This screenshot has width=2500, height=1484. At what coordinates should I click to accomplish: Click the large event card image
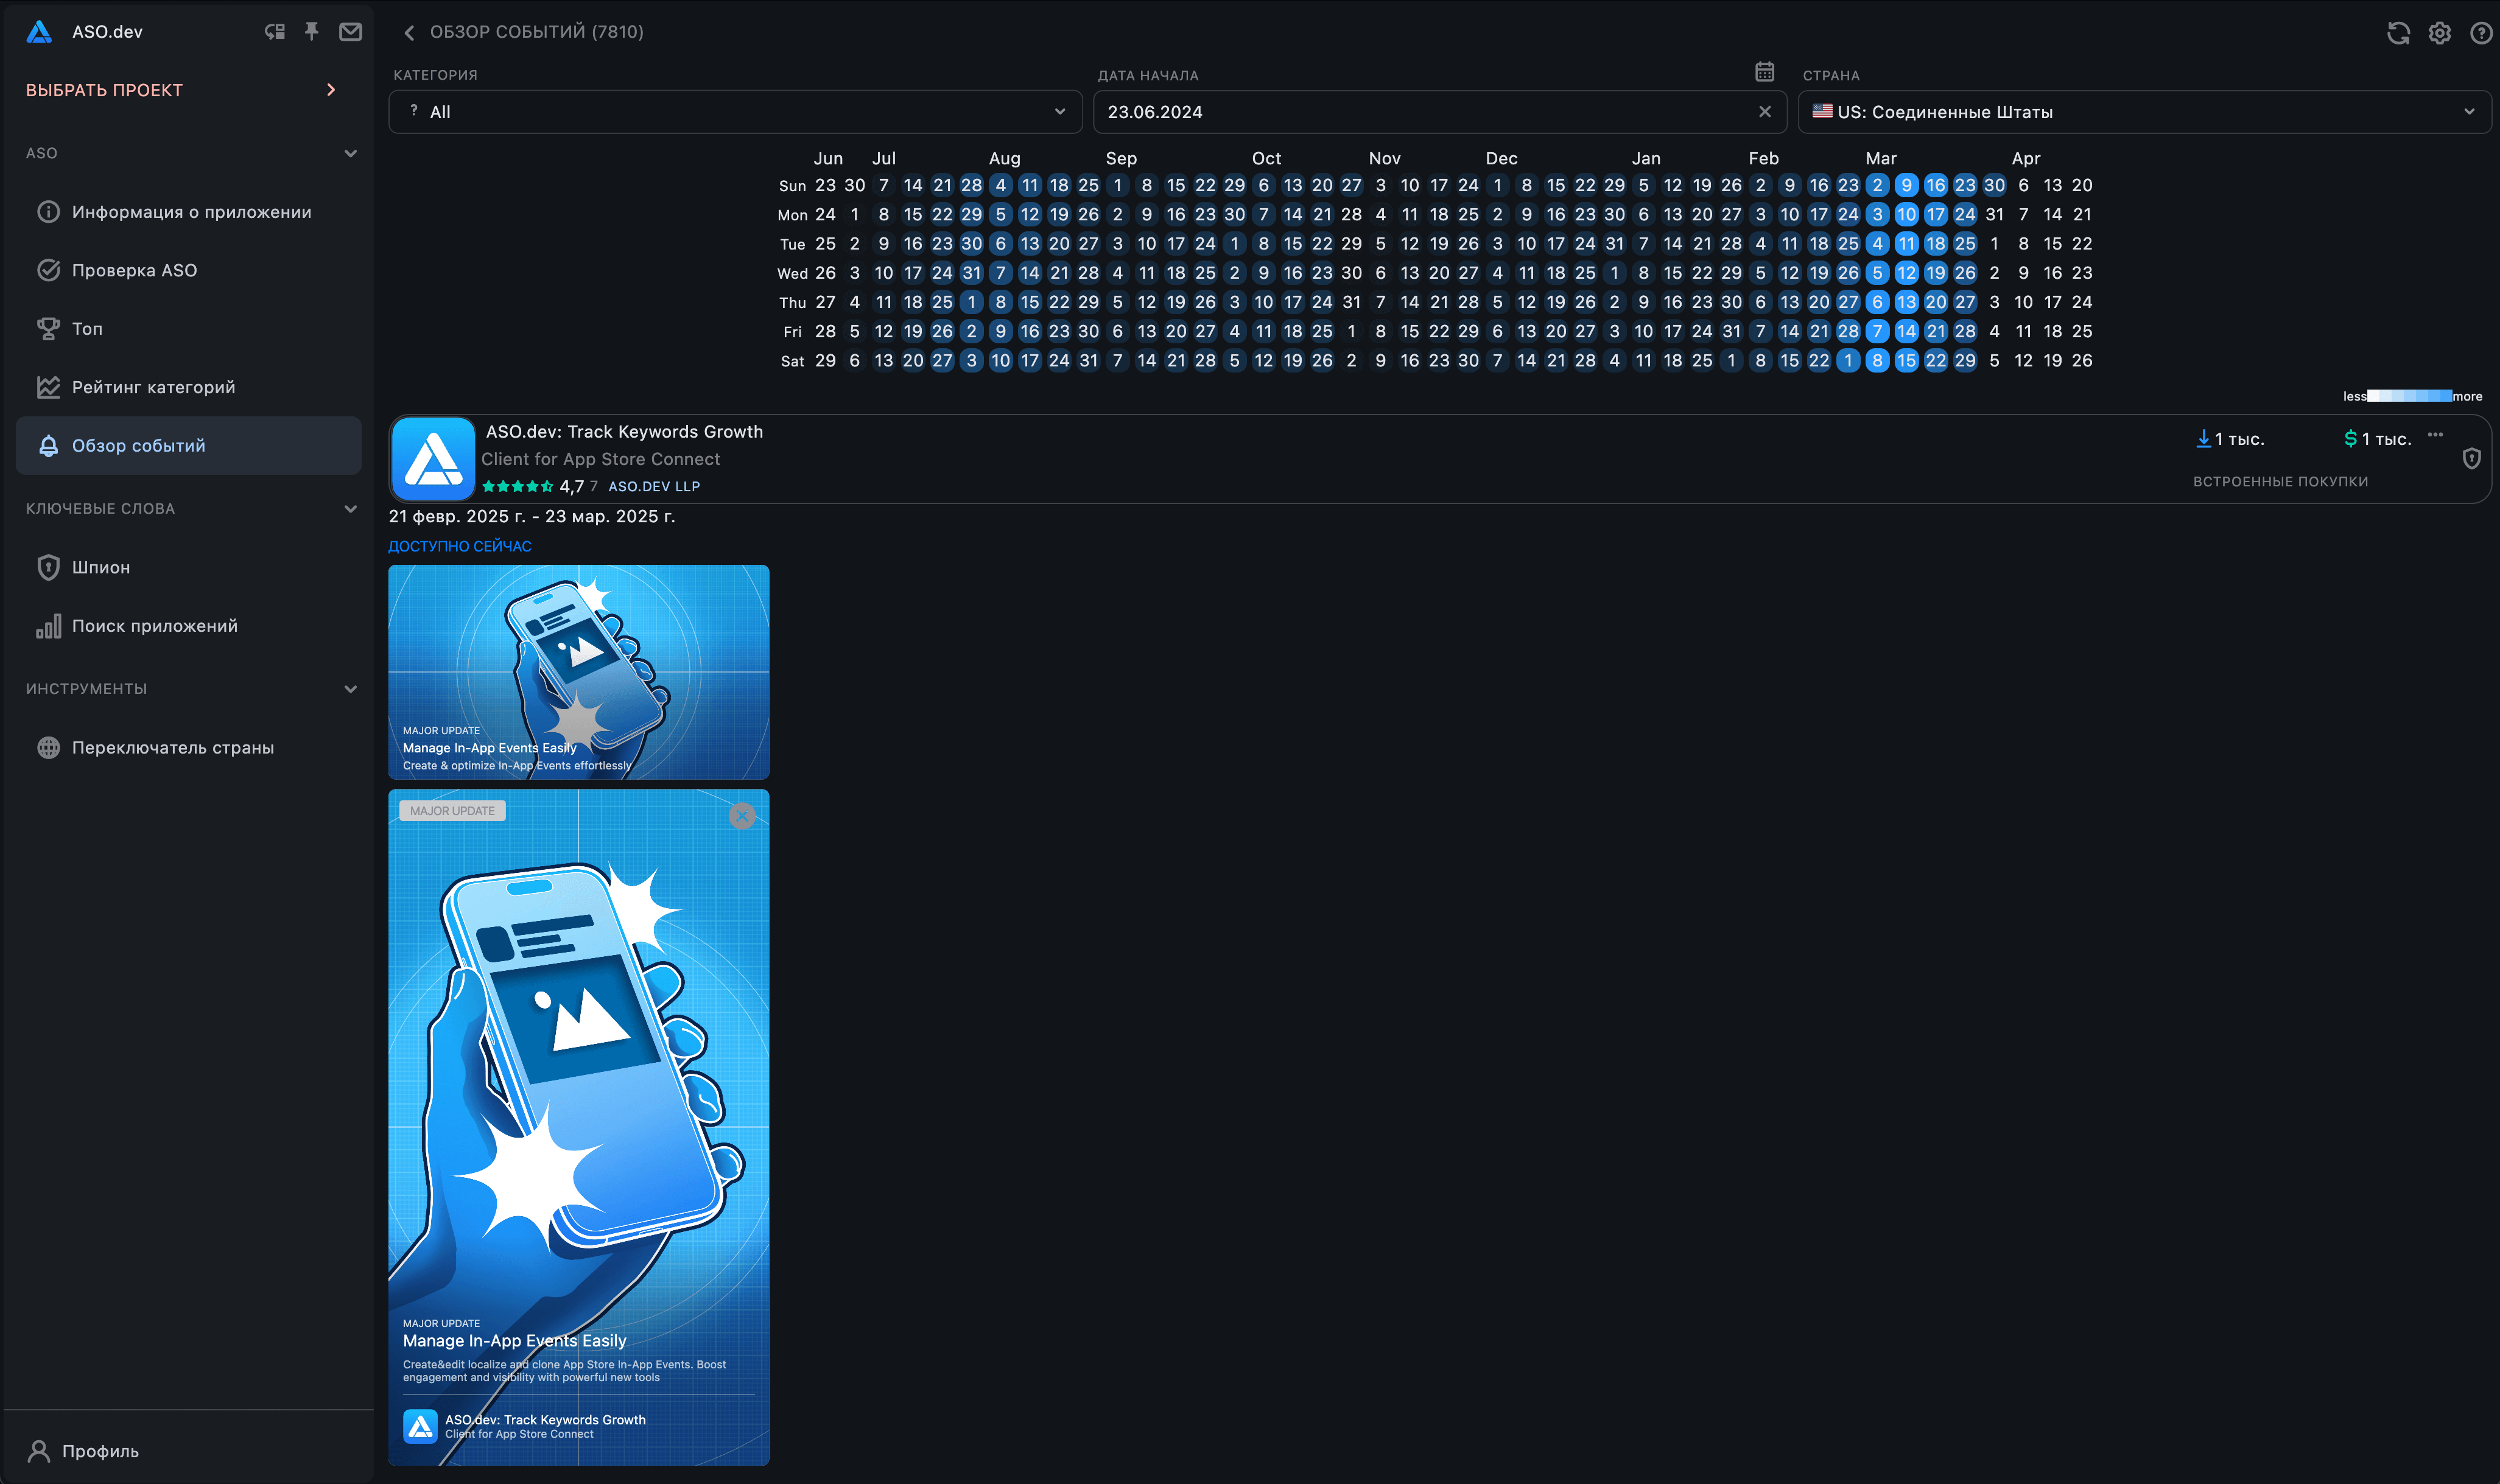click(579, 1127)
